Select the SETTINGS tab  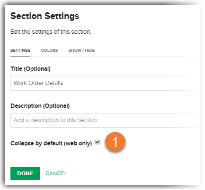[x=20, y=50]
